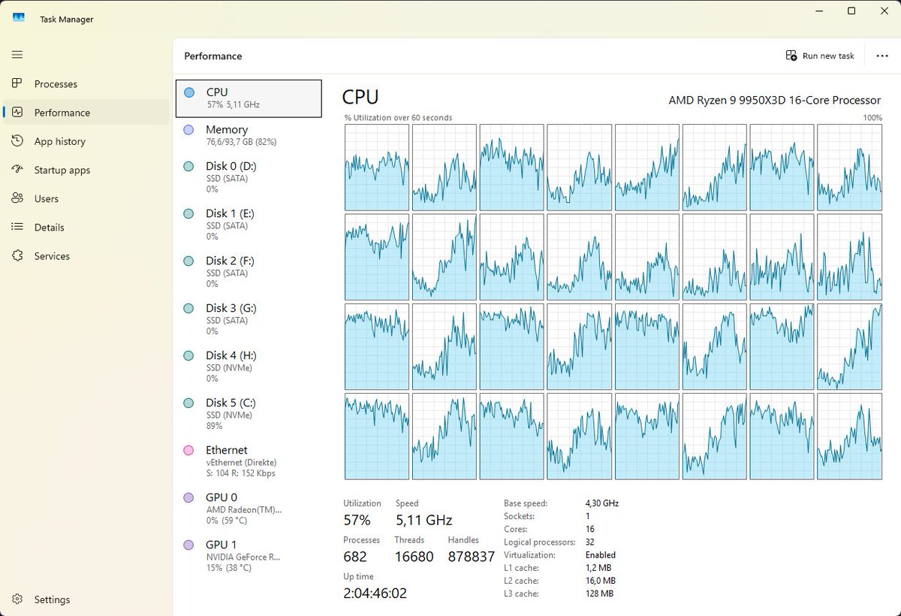
Task: Open the Services gear icon
Action: [x=17, y=255]
